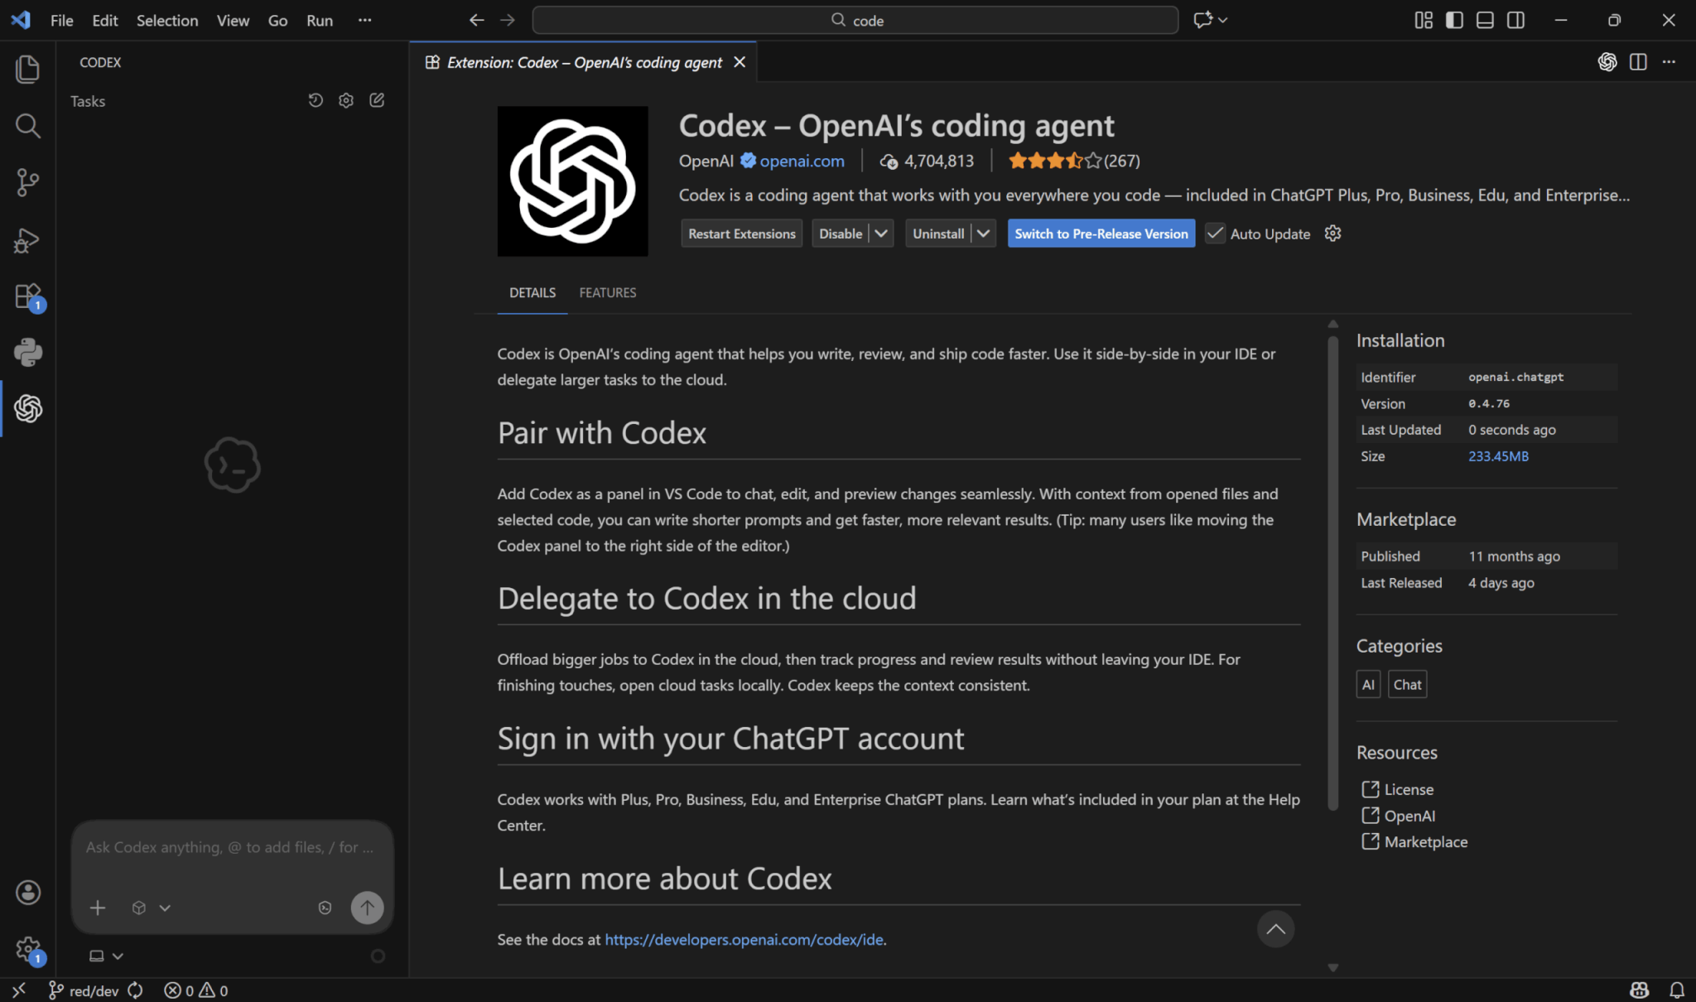Switch to the FEATURES tab
Screen dimensions: 1696x1002
(x=607, y=292)
